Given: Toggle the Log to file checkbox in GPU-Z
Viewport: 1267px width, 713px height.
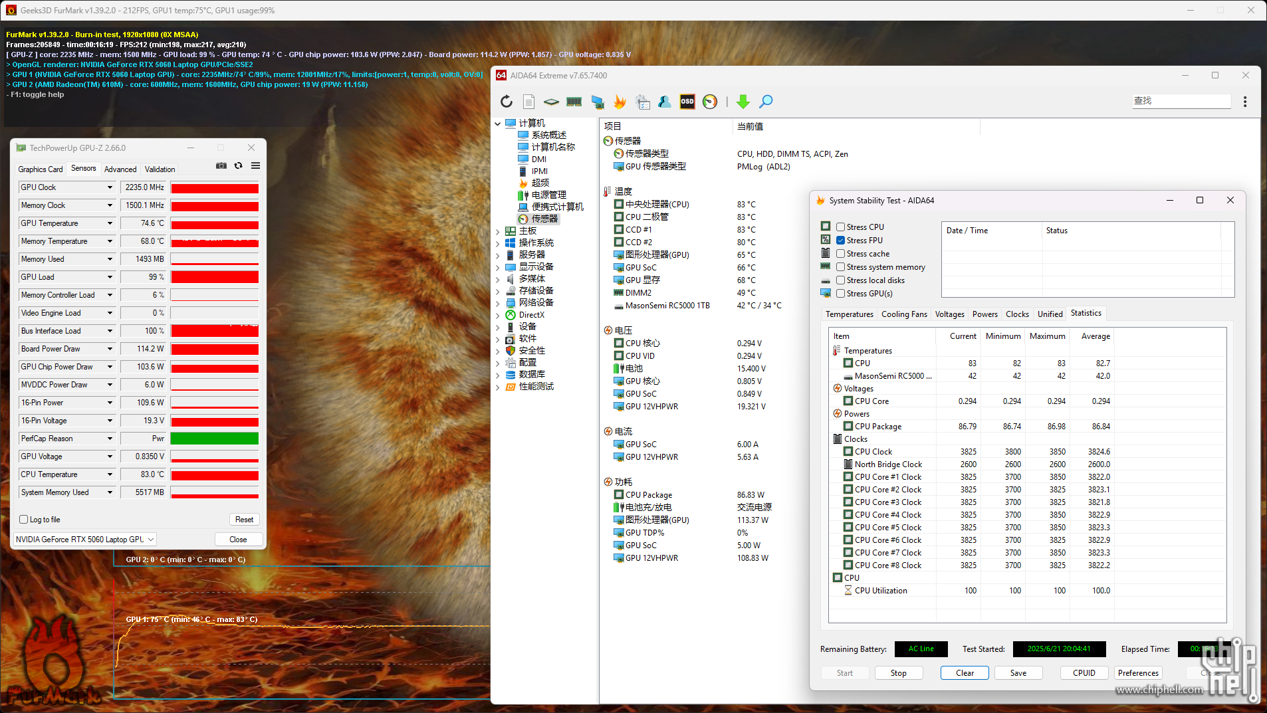Looking at the screenshot, I should 24,520.
